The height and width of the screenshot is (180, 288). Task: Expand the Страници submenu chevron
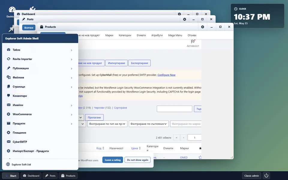(71, 87)
